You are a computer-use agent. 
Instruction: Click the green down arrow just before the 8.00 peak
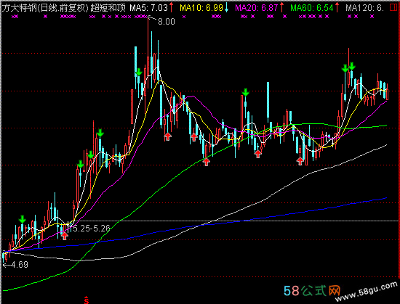point(138,72)
